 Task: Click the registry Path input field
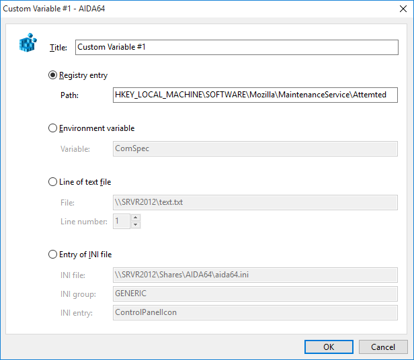255,95
